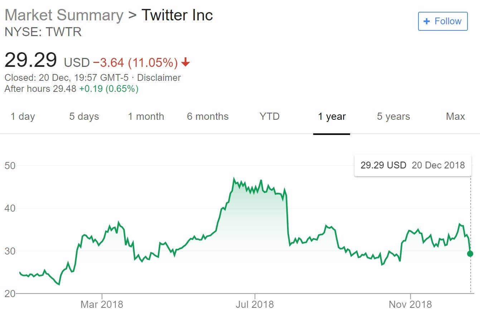Click the Nov 2018 axis label
This screenshot has width=480, height=315.
point(410,304)
